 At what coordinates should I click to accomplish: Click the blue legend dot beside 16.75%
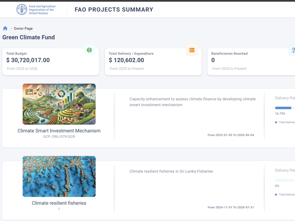(x=276, y=122)
